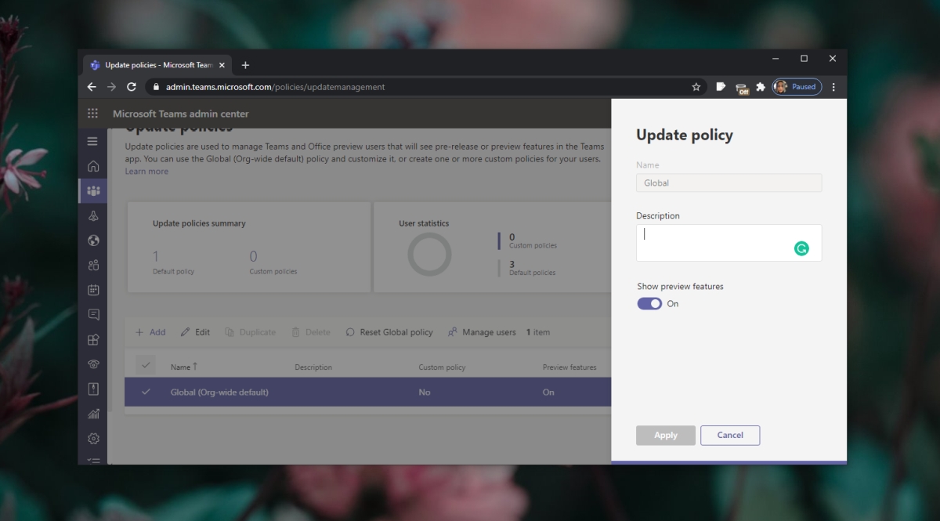The height and width of the screenshot is (521, 940).
Task: Click the Grammarly icon in Description box
Action: pyautogui.click(x=801, y=248)
